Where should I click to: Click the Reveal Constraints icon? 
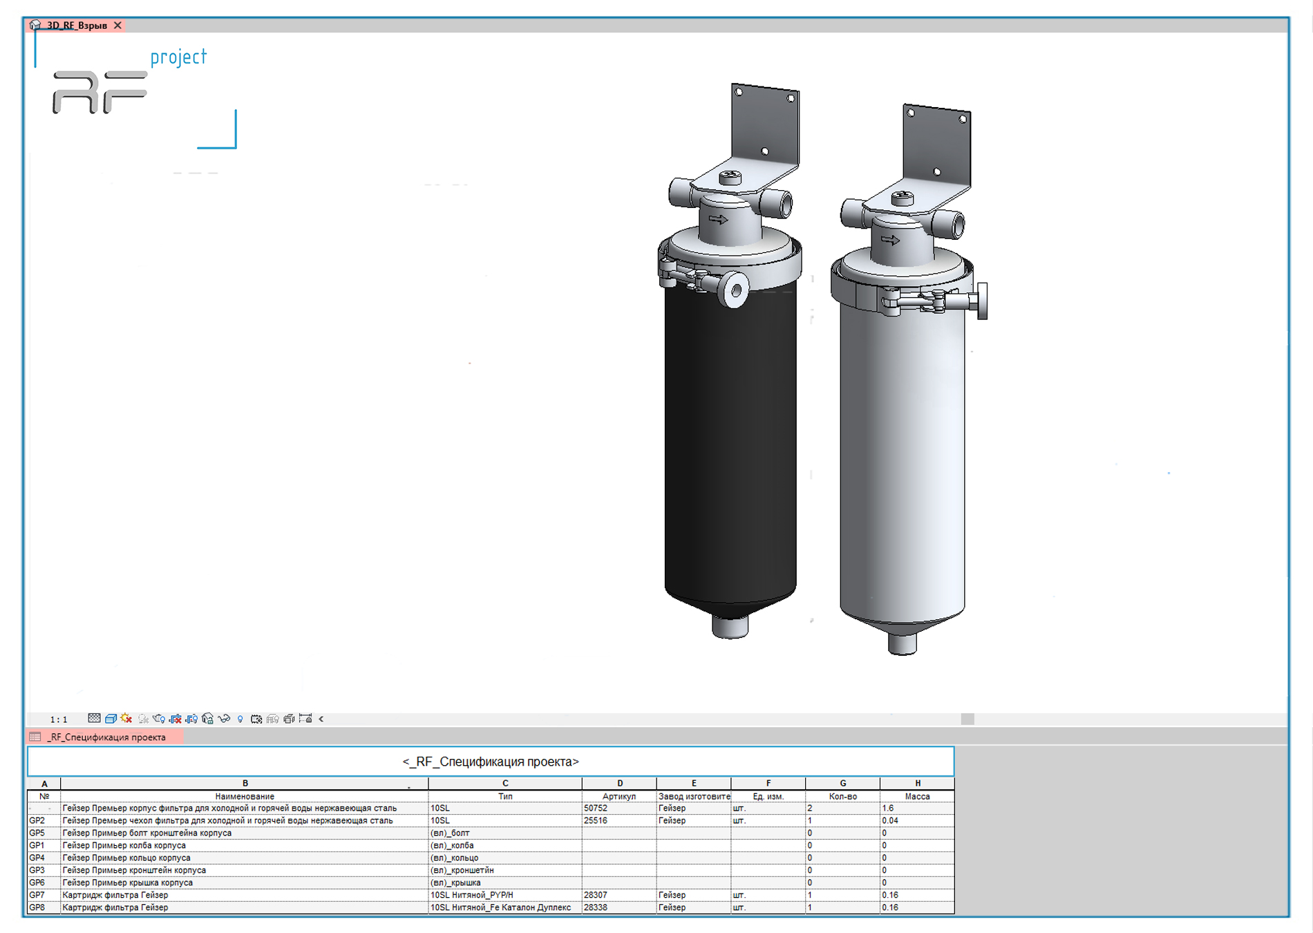[305, 719]
